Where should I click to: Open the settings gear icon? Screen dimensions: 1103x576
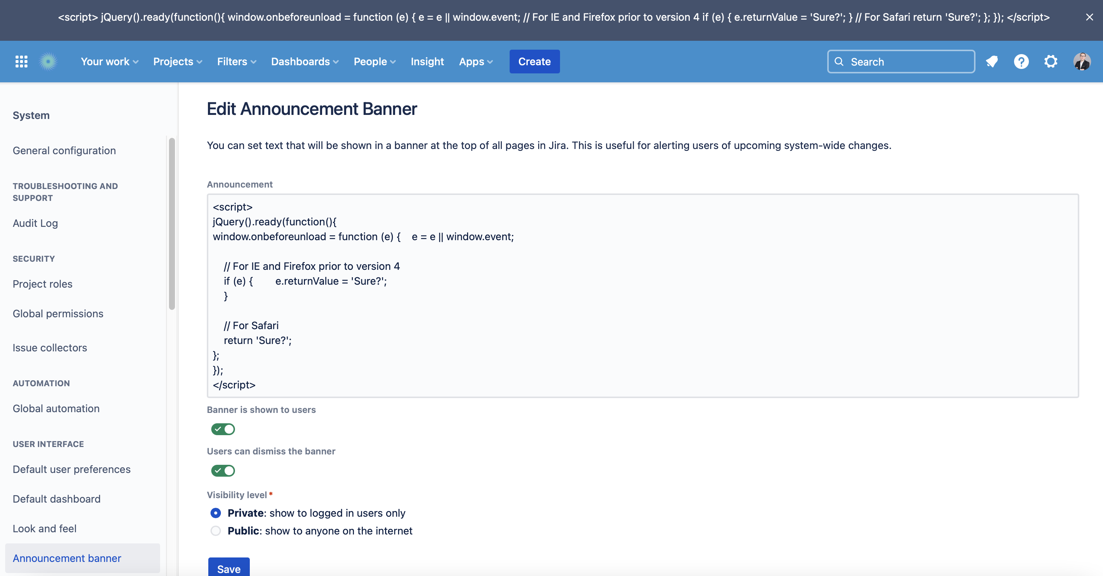[x=1051, y=62]
